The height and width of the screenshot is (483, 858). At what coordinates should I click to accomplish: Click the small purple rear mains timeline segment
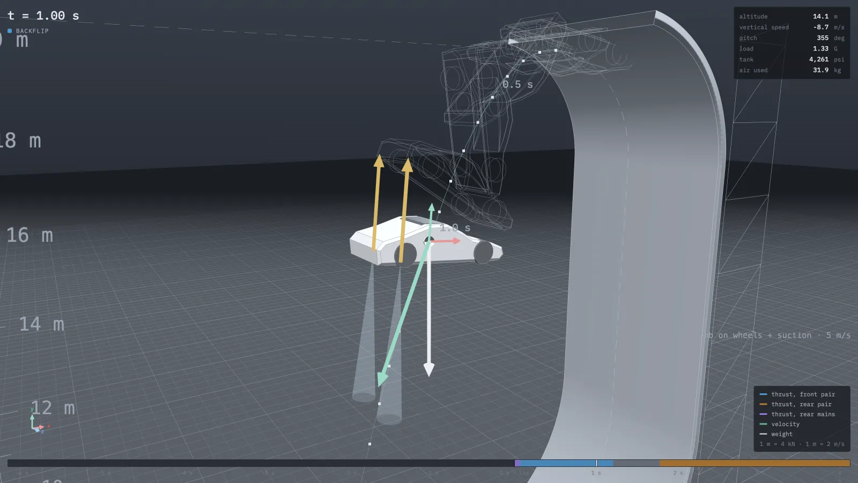coord(517,463)
